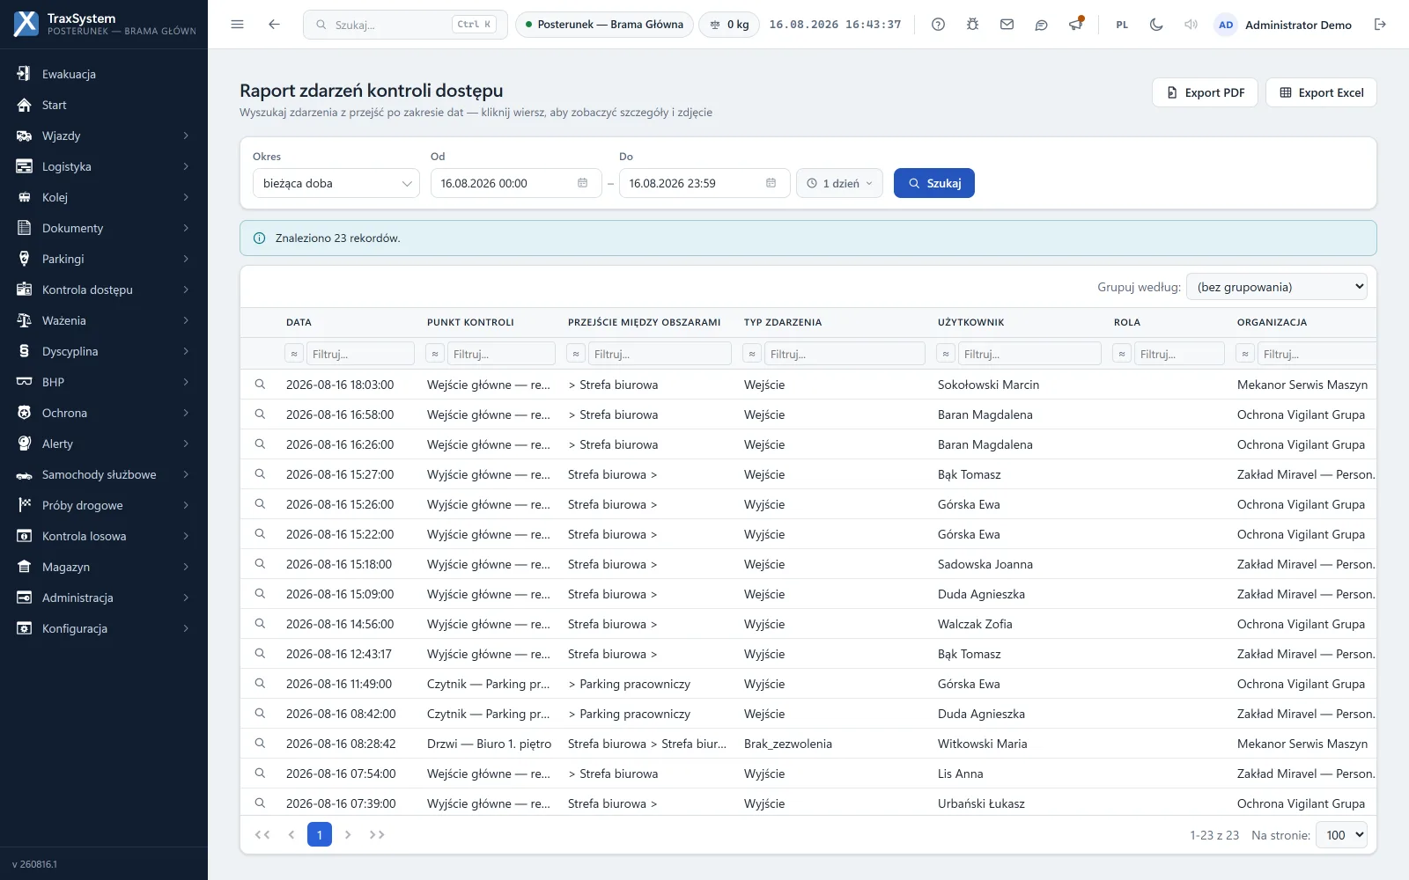Open calendar picker in Do field

point(771,183)
